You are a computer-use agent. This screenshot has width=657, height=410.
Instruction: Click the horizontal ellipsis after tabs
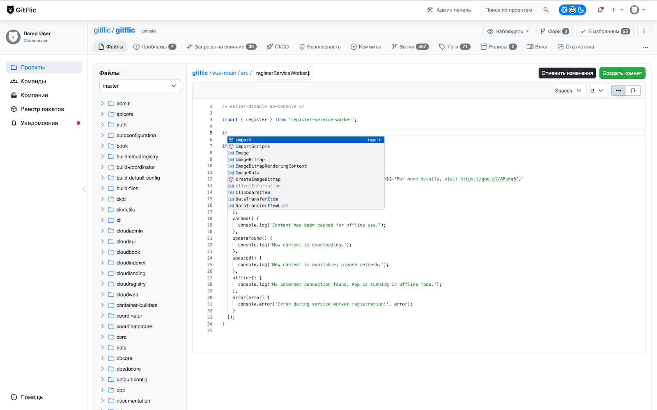(646, 47)
